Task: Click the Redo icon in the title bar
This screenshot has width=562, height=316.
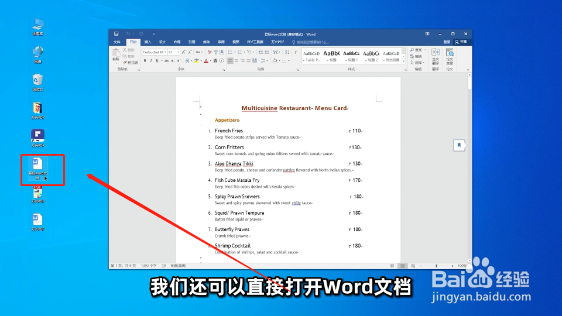Action: (x=141, y=34)
